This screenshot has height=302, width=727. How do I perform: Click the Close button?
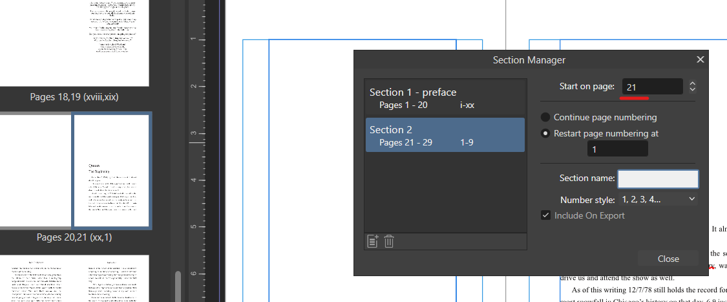pos(668,259)
